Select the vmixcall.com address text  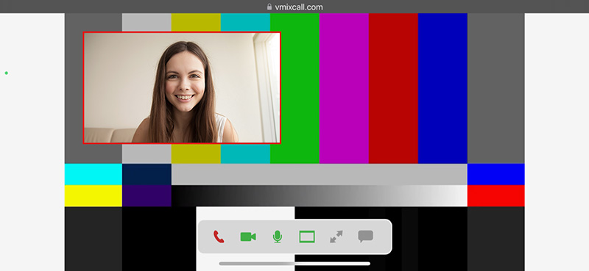pos(299,7)
